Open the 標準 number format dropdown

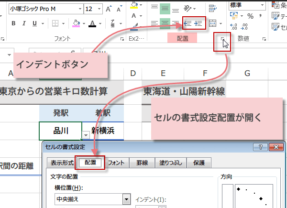262,5
